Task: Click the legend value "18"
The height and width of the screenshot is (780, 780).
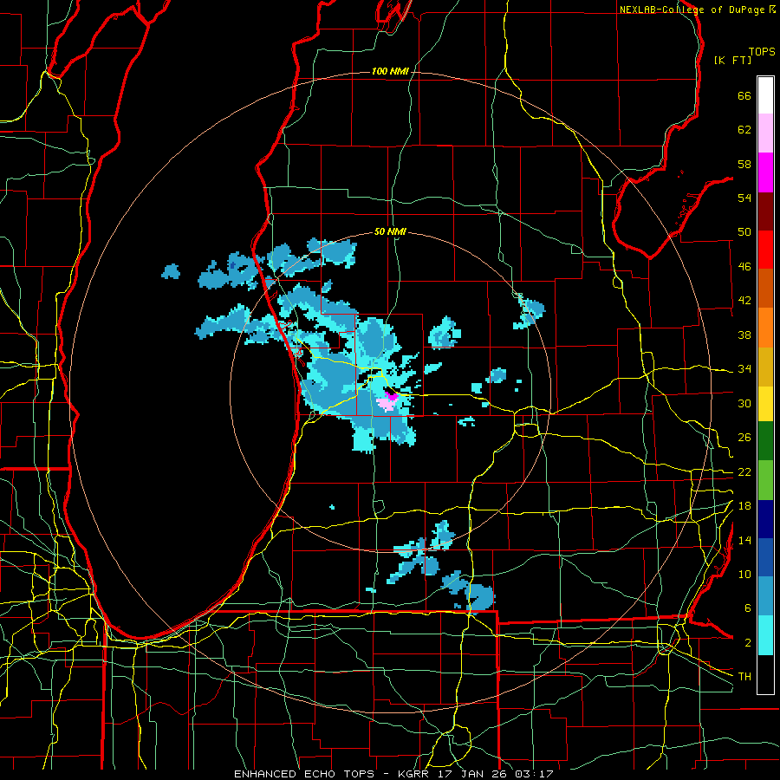Action: 744,506
